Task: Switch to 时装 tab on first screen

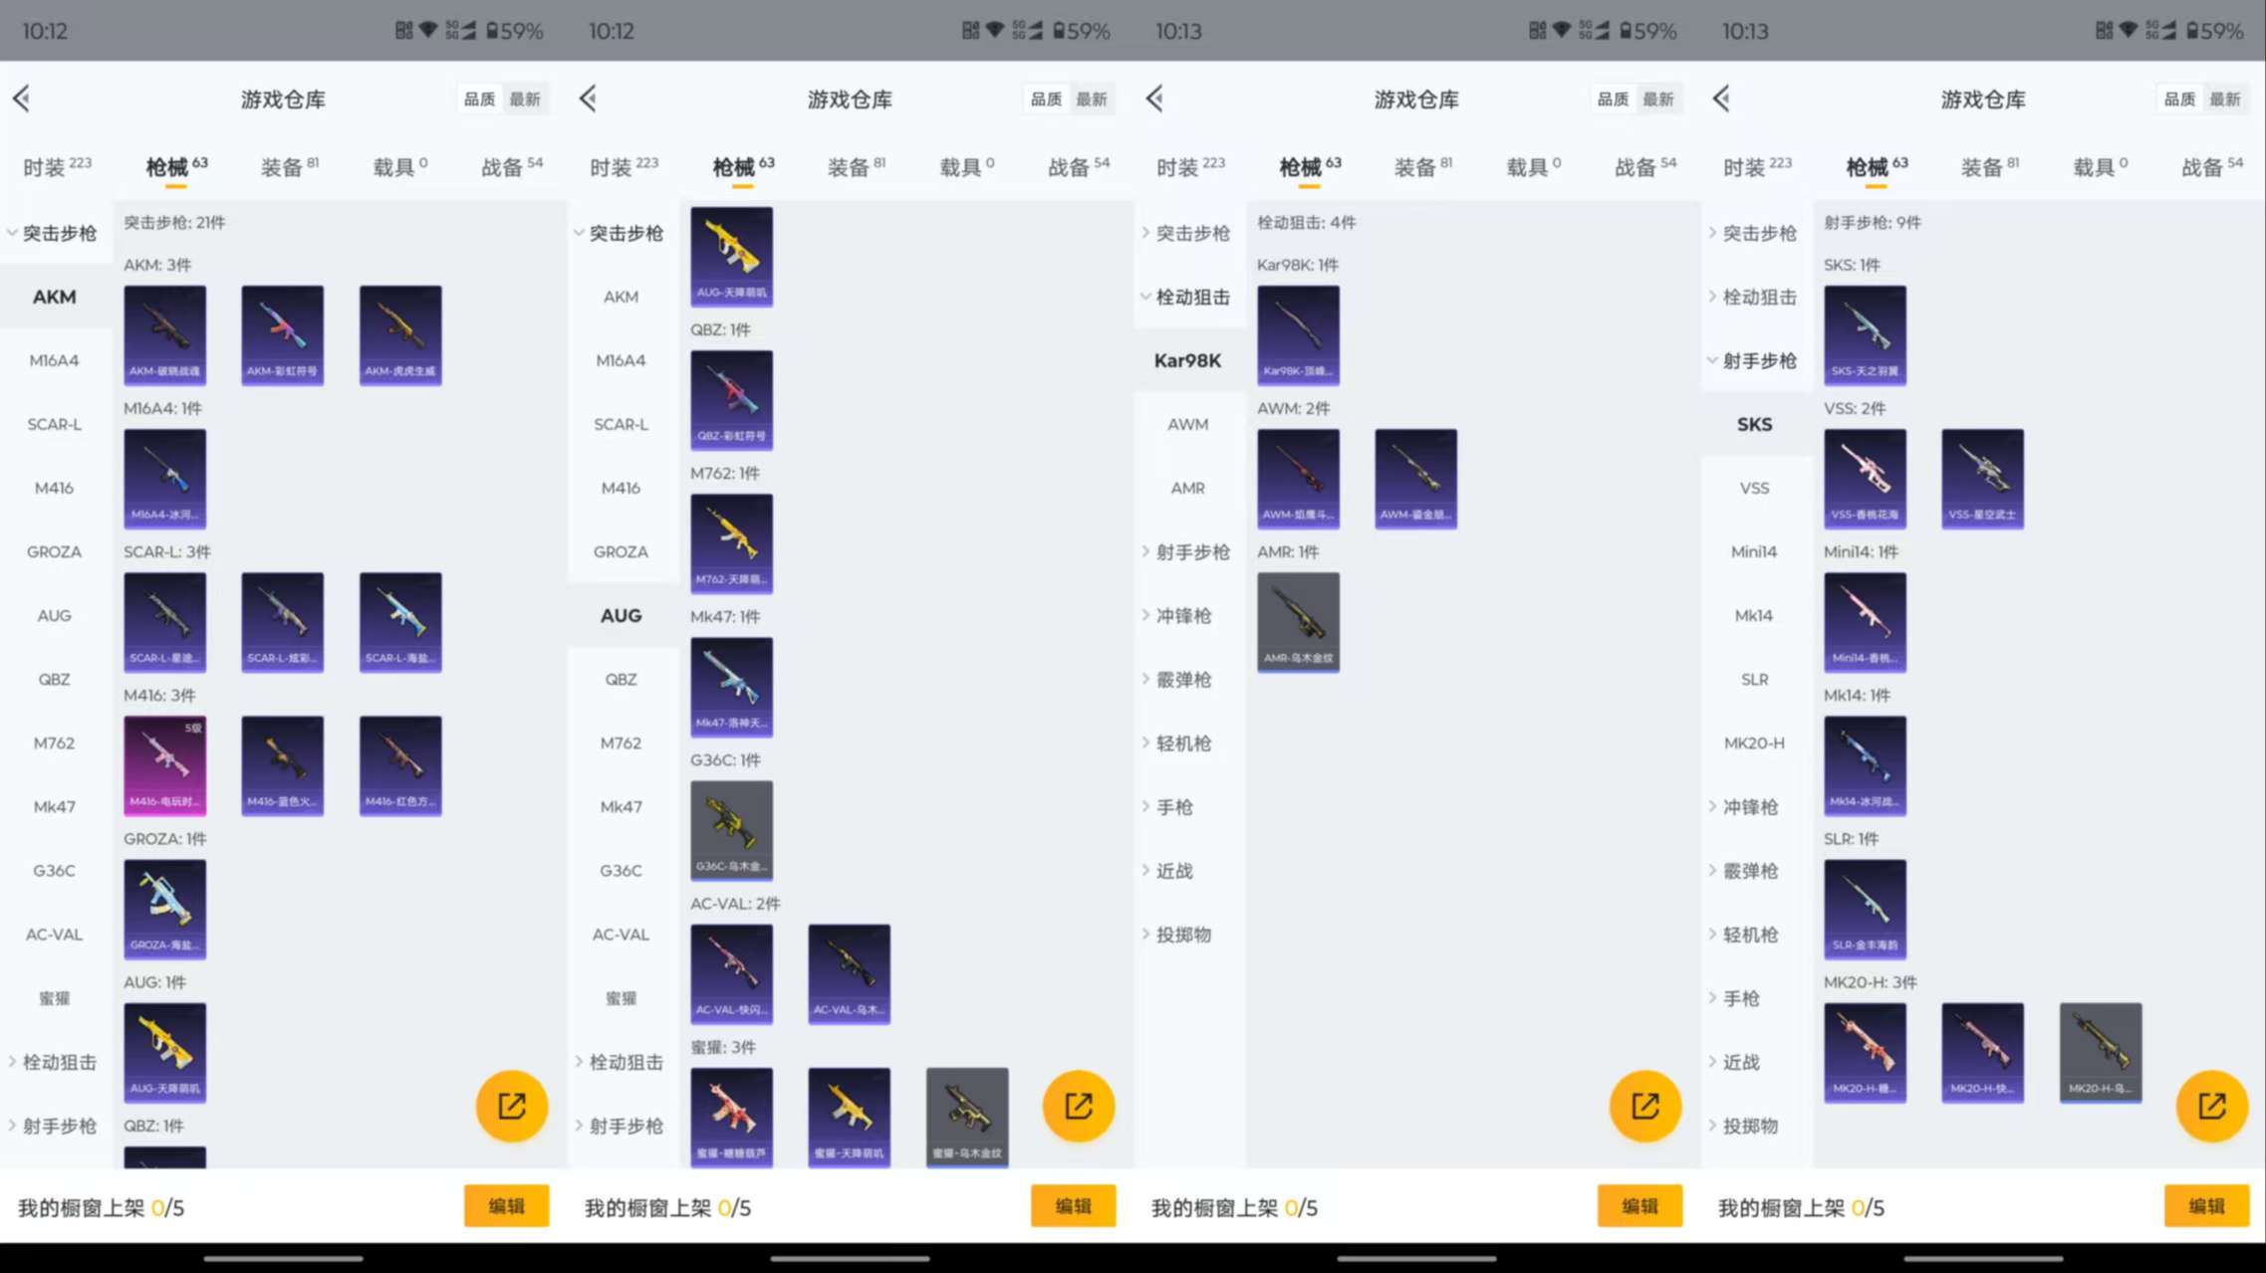Action: 57,166
